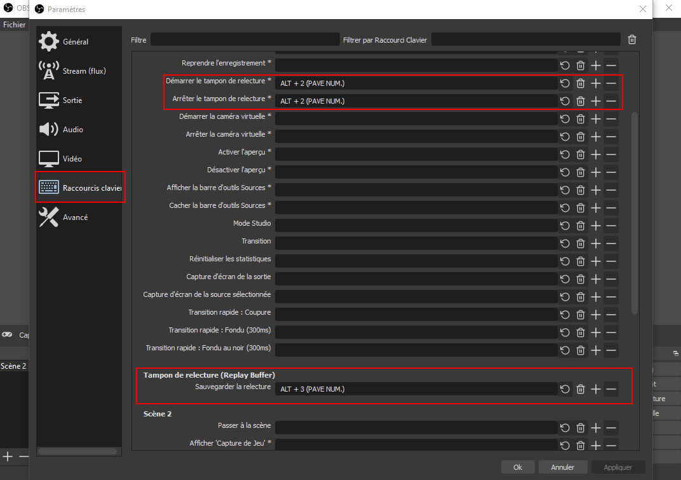Screen dimensions: 681x480
Task: Click the Reprendre l'enregistrement hotkey field
Action: coord(416,65)
